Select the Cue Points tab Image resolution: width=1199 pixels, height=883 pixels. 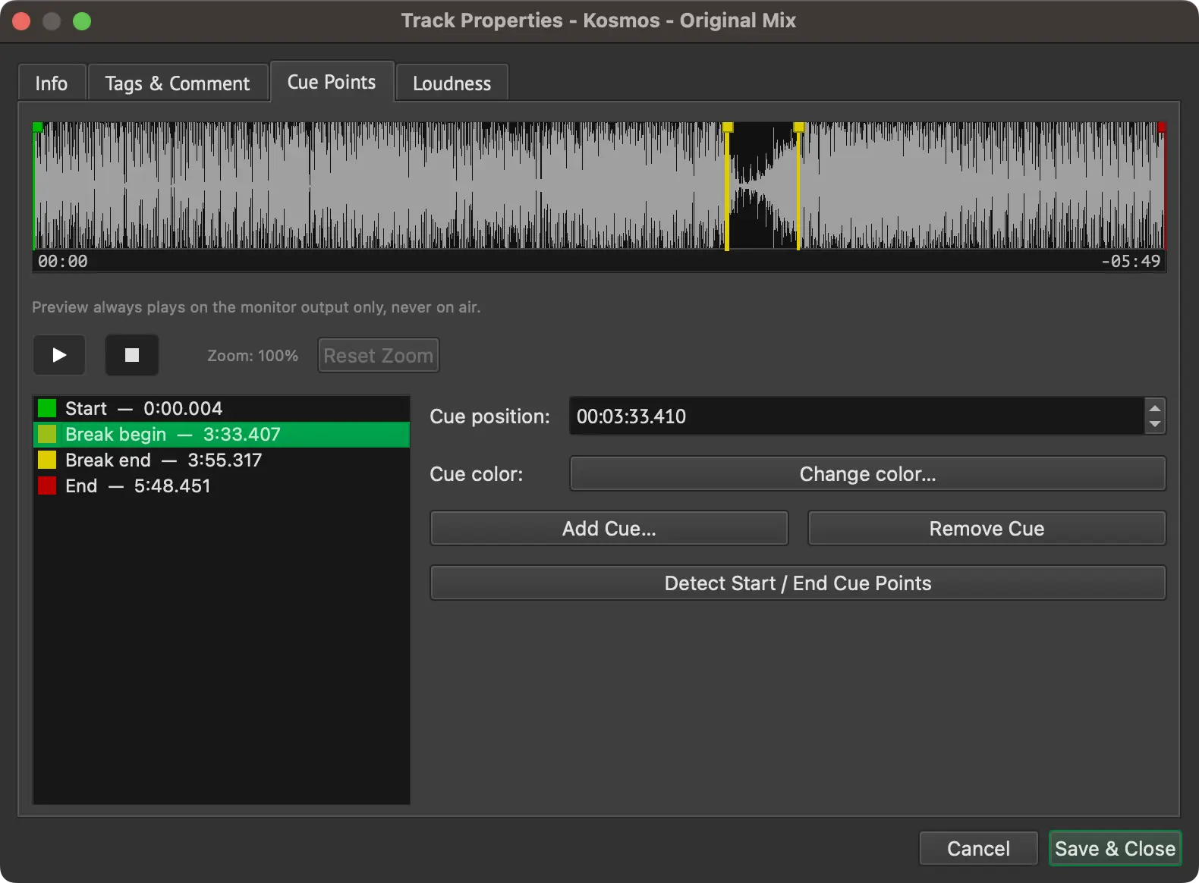332,81
